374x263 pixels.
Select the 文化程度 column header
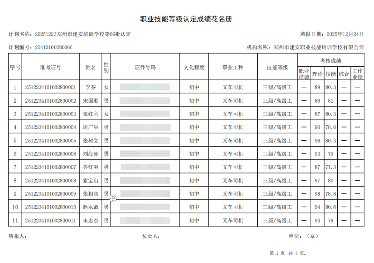coord(194,67)
